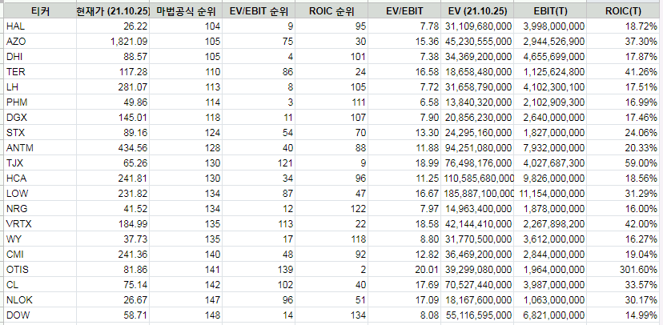This screenshot has height=325, width=663.
Task: Click the HCA ticker cell
Action: [x=40, y=179]
